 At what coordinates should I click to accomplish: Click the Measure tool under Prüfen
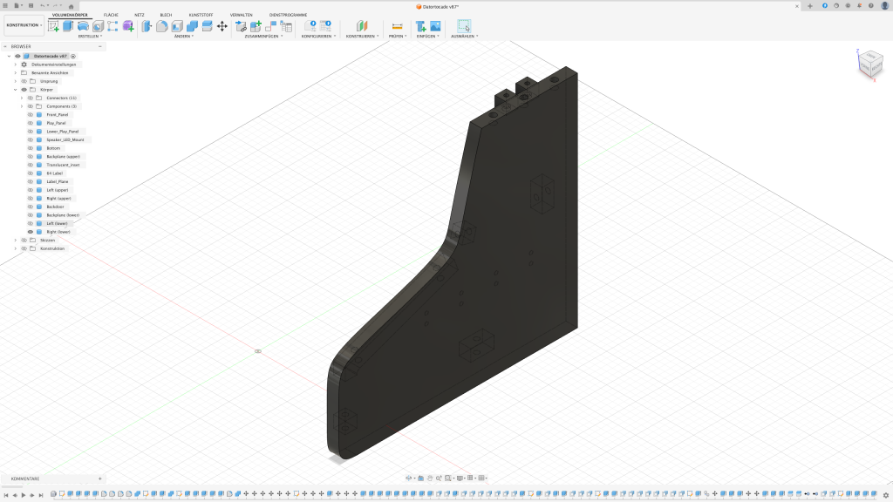[x=397, y=26]
